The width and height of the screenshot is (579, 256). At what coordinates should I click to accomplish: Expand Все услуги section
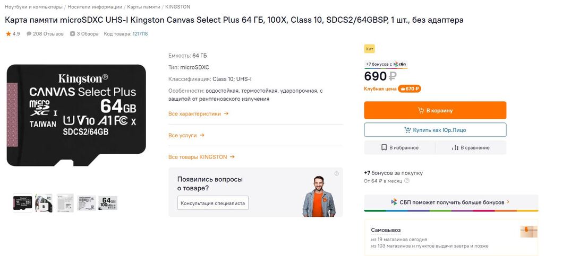(x=186, y=135)
